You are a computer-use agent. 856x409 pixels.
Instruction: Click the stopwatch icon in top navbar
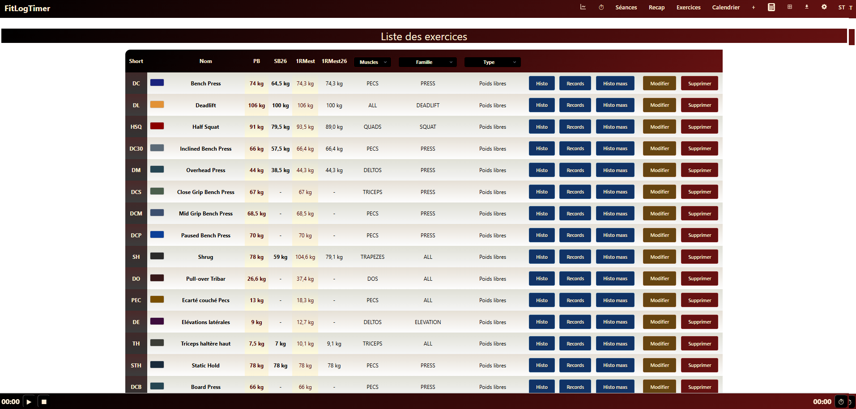pyautogui.click(x=601, y=7)
